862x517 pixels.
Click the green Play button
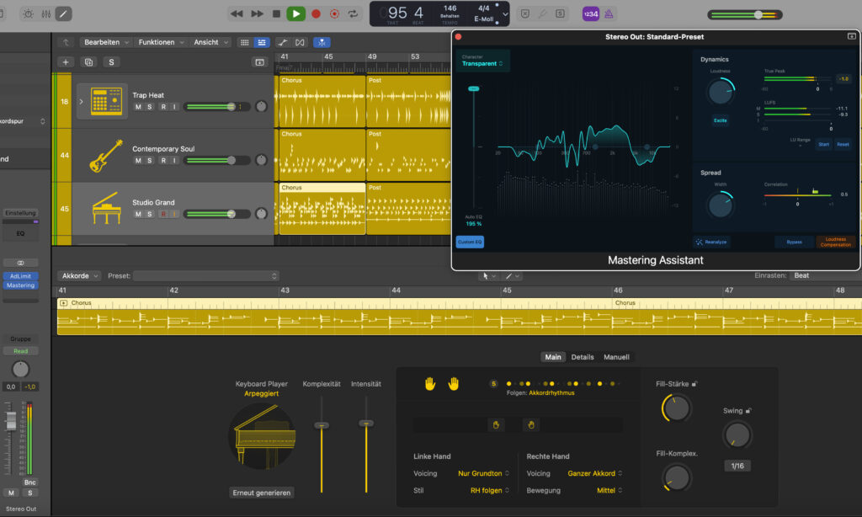295,13
